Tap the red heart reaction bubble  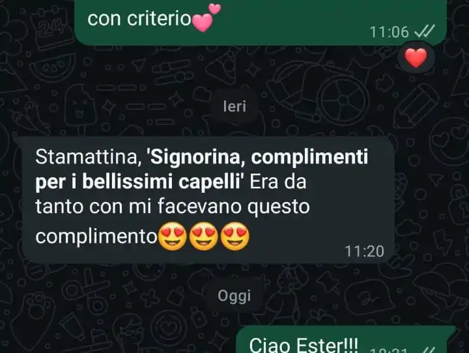416,57
